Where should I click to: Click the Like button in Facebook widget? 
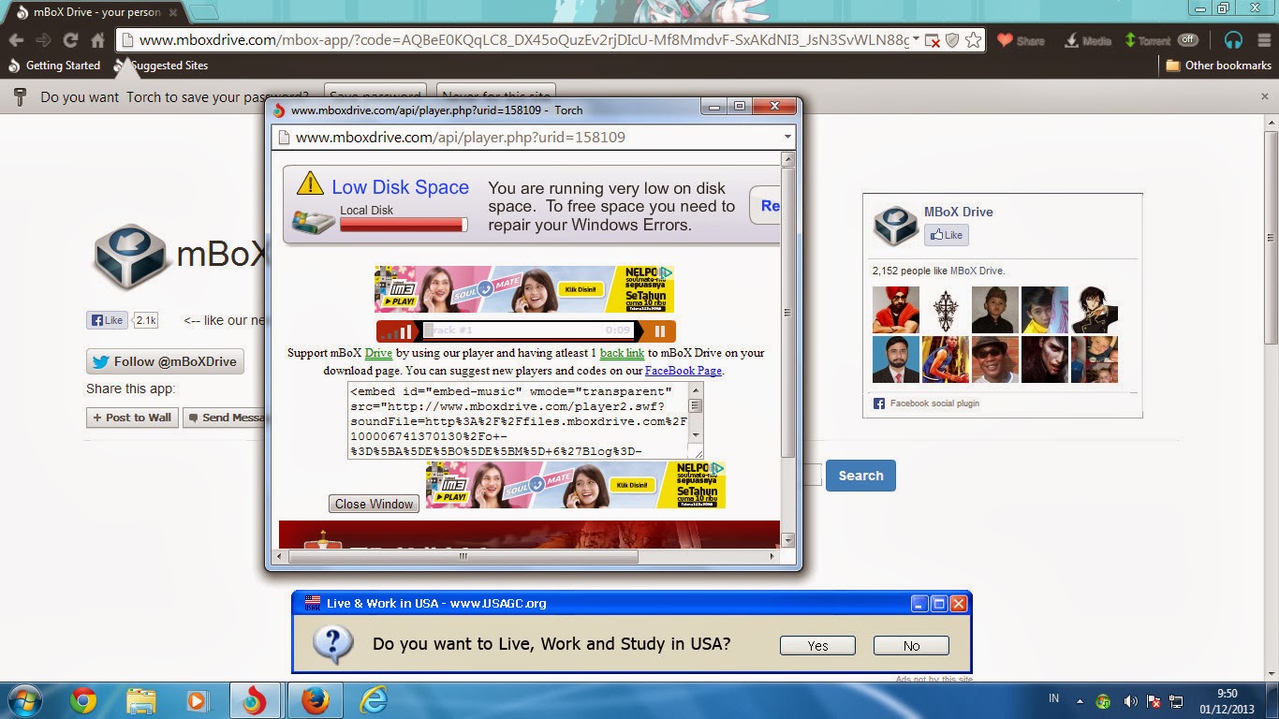[x=946, y=235]
